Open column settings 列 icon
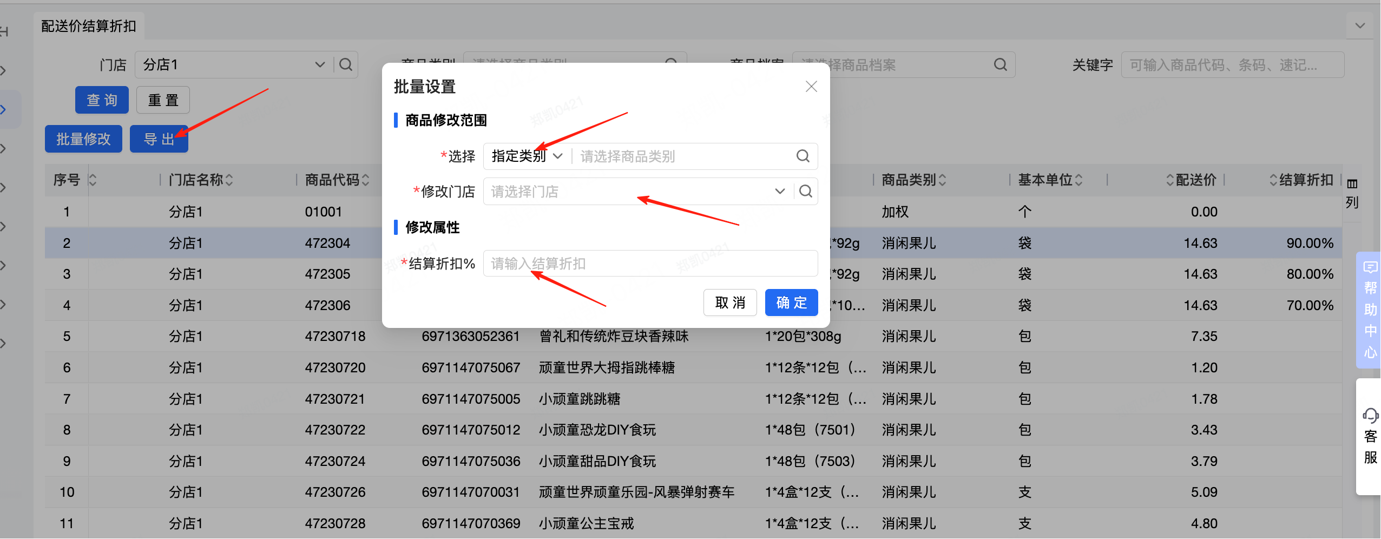 click(1352, 193)
